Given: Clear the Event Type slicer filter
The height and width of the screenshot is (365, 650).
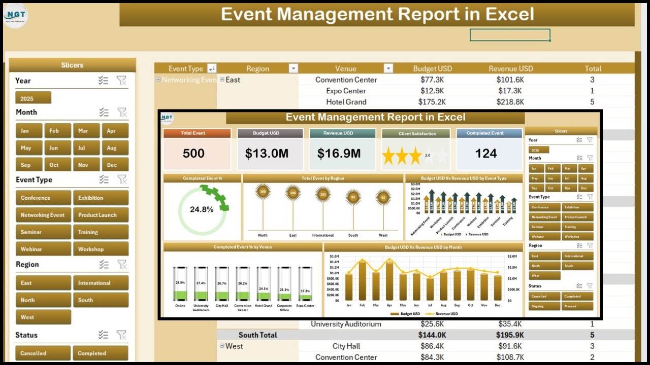Looking at the screenshot, I should point(121,179).
